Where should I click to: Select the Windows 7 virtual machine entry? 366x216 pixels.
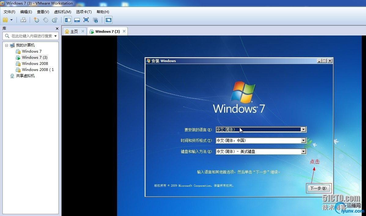pos(32,51)
